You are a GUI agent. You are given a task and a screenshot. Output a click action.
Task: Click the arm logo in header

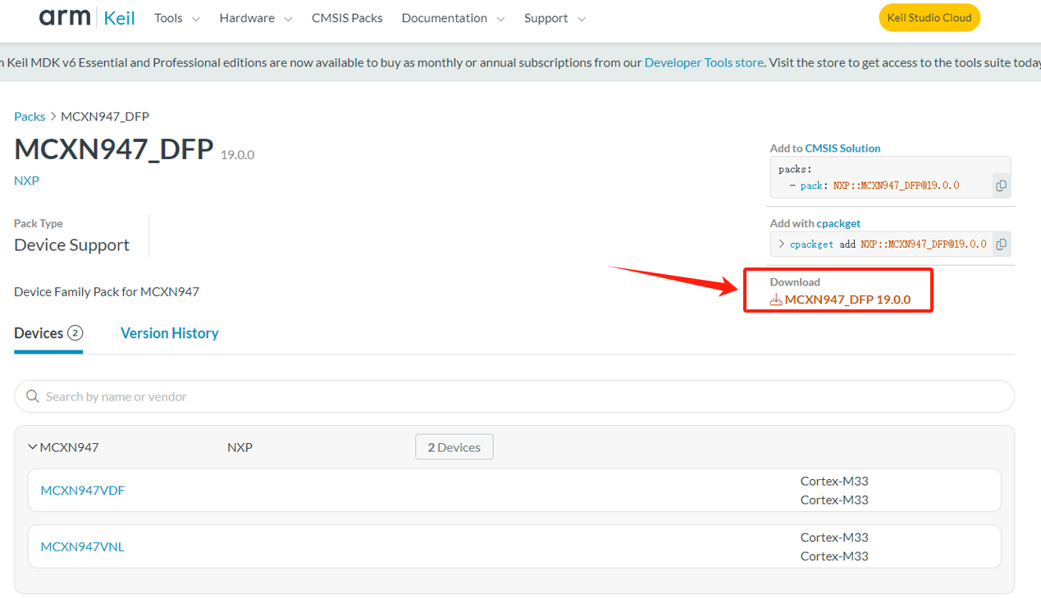tap(66, 17)
